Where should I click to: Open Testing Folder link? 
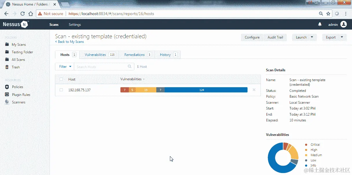pos(22,52)
